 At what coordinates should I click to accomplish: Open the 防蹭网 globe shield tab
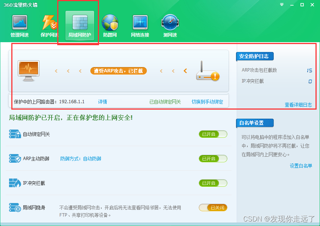point(110,26)
